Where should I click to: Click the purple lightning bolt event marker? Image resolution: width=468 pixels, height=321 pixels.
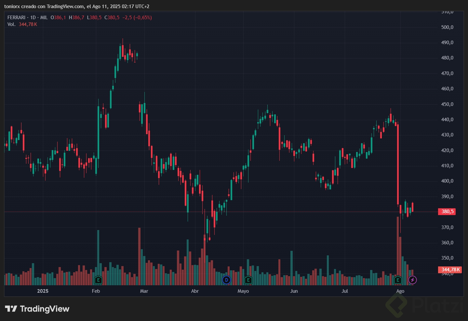pyautogui.click(x=412, y=280)
